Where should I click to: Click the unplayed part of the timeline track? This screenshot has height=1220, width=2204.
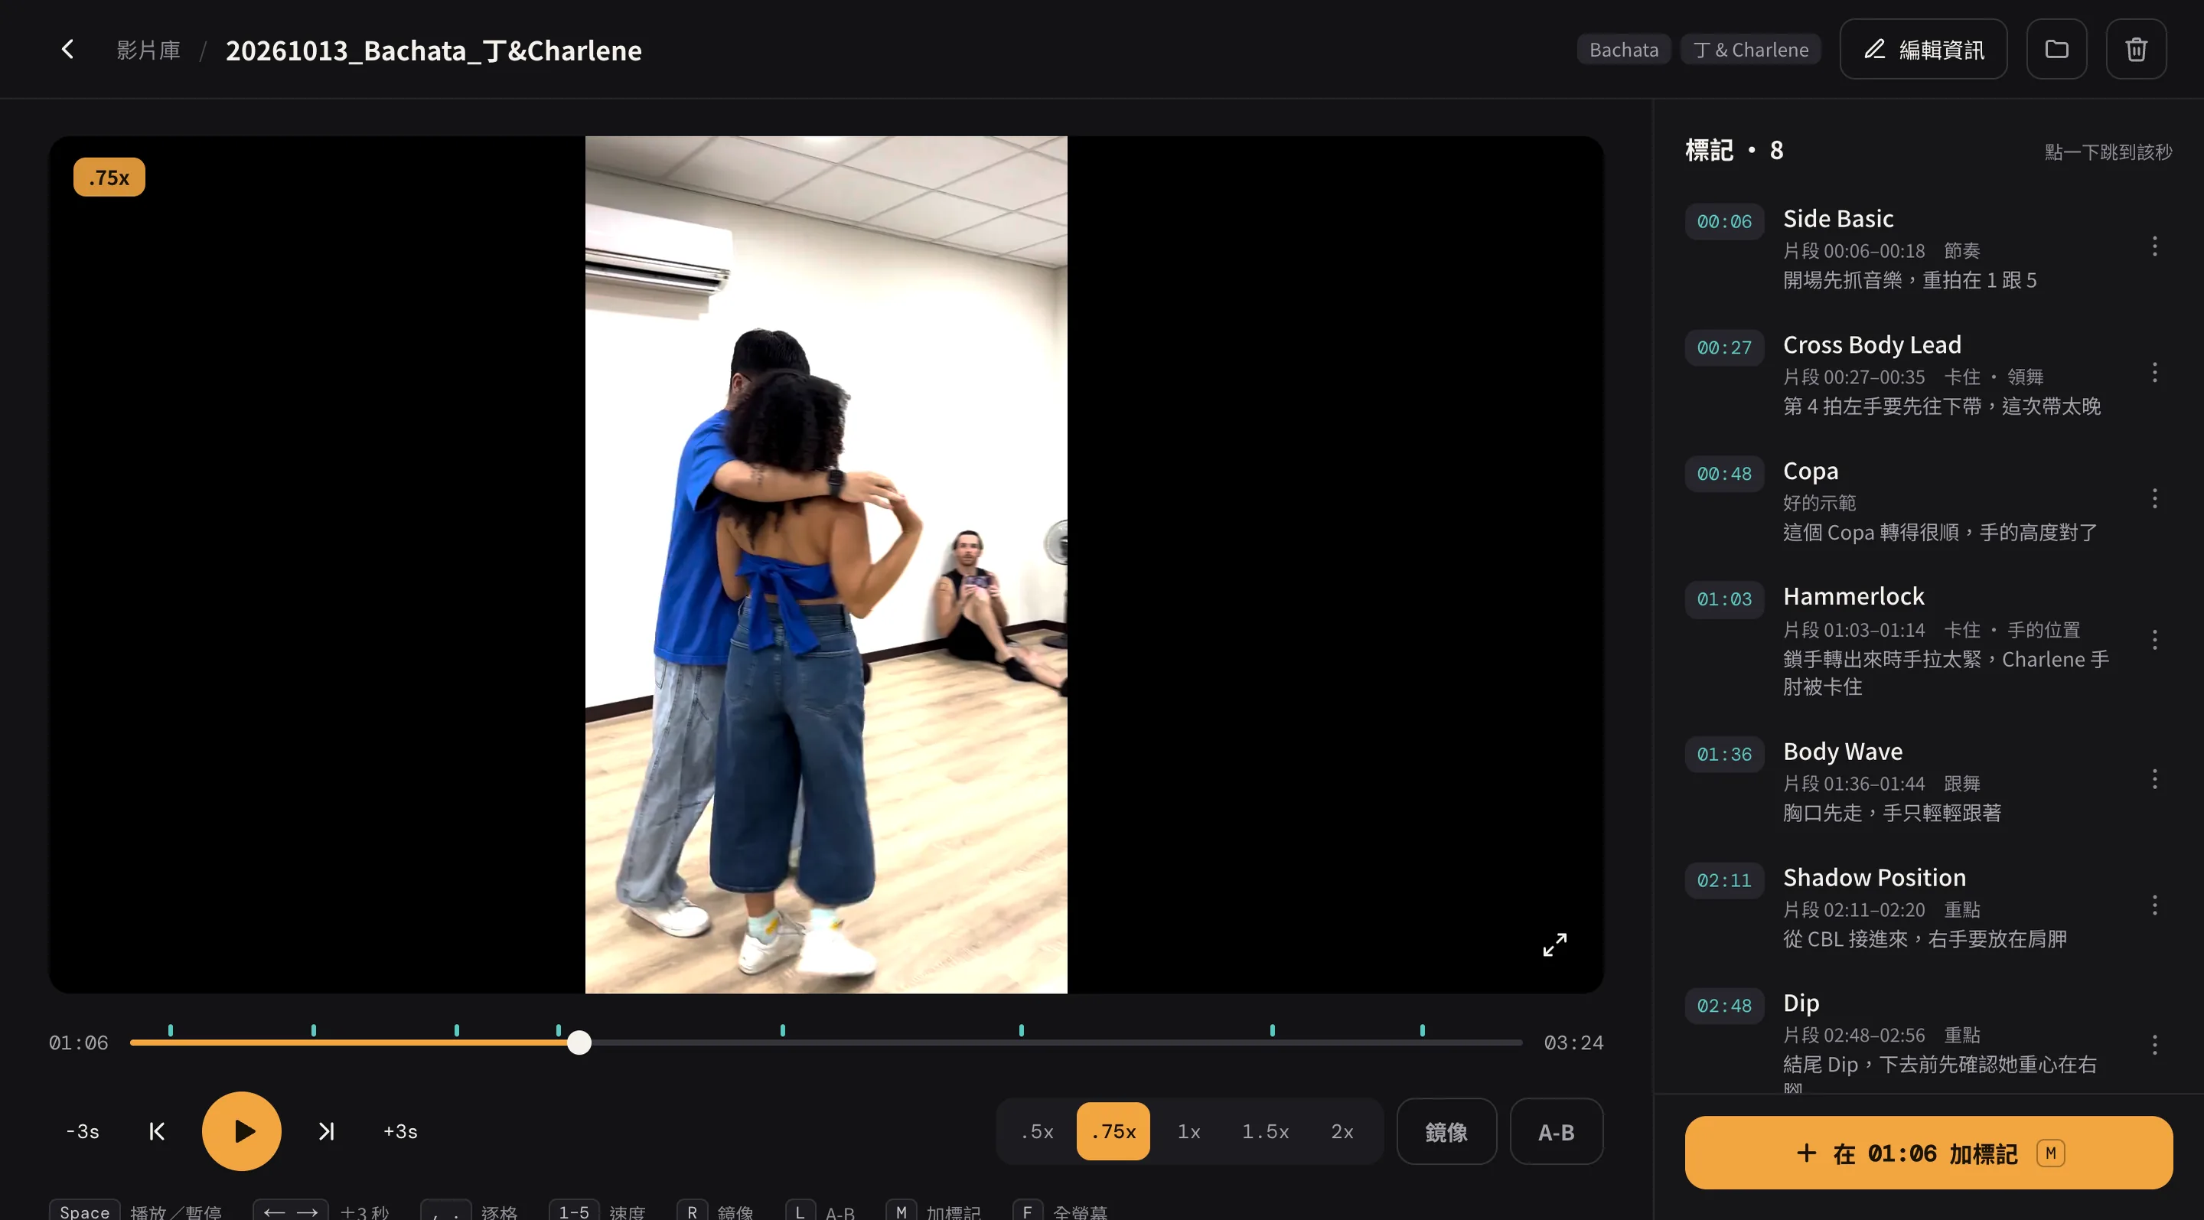(x=1057, y=1042)
